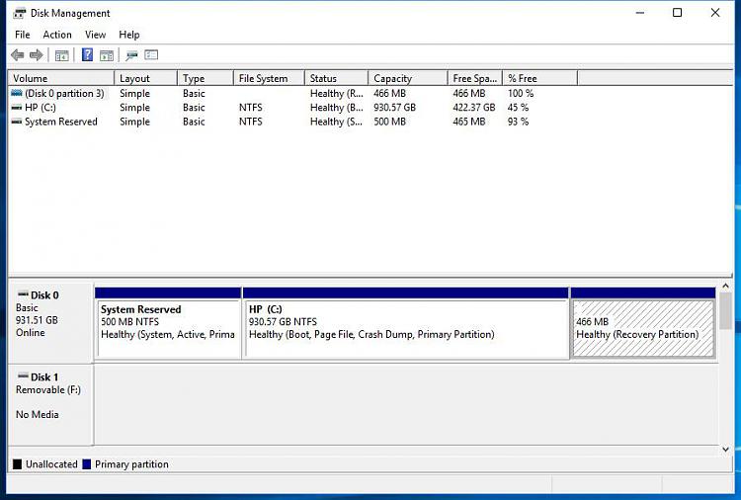Image resolution: width=741 pixels, height=500 pixels.
Task: Open the Help menu
Action: tap(129, 35)
